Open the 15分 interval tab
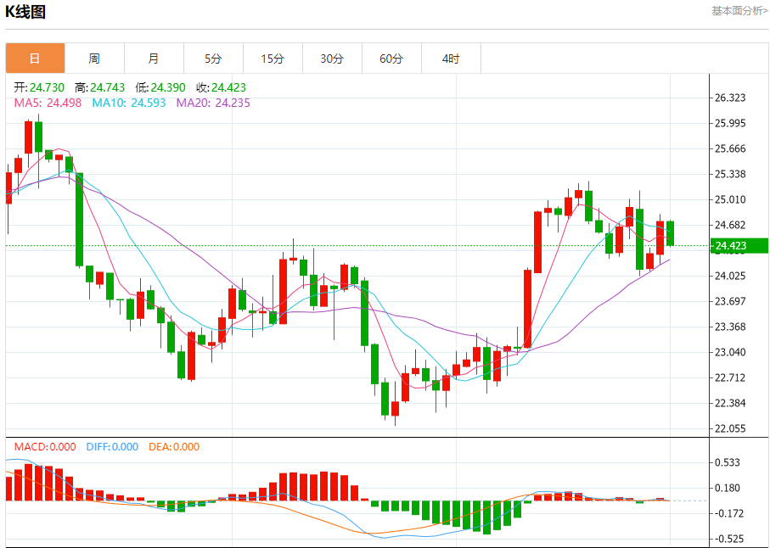This screenshot has width=770, height=548. (273, 59)
